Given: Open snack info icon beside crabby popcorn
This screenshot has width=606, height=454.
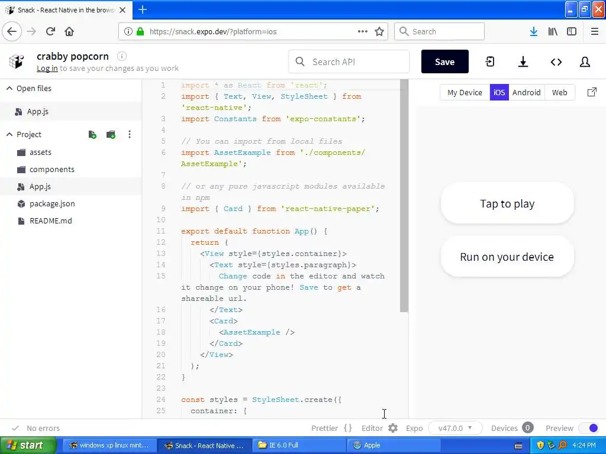Looking at the screenshot, I should 122,56.
